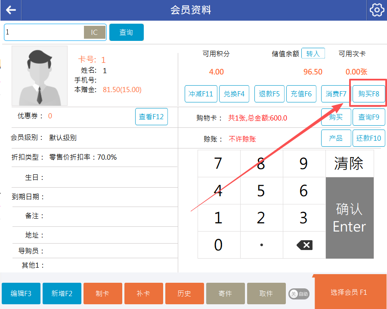Open 充值F6 recharge
The image size is (387, 309).
301,94
